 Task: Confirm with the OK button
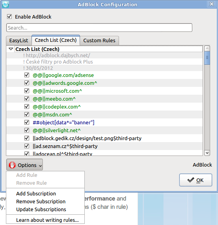click(x=196, y=180)
